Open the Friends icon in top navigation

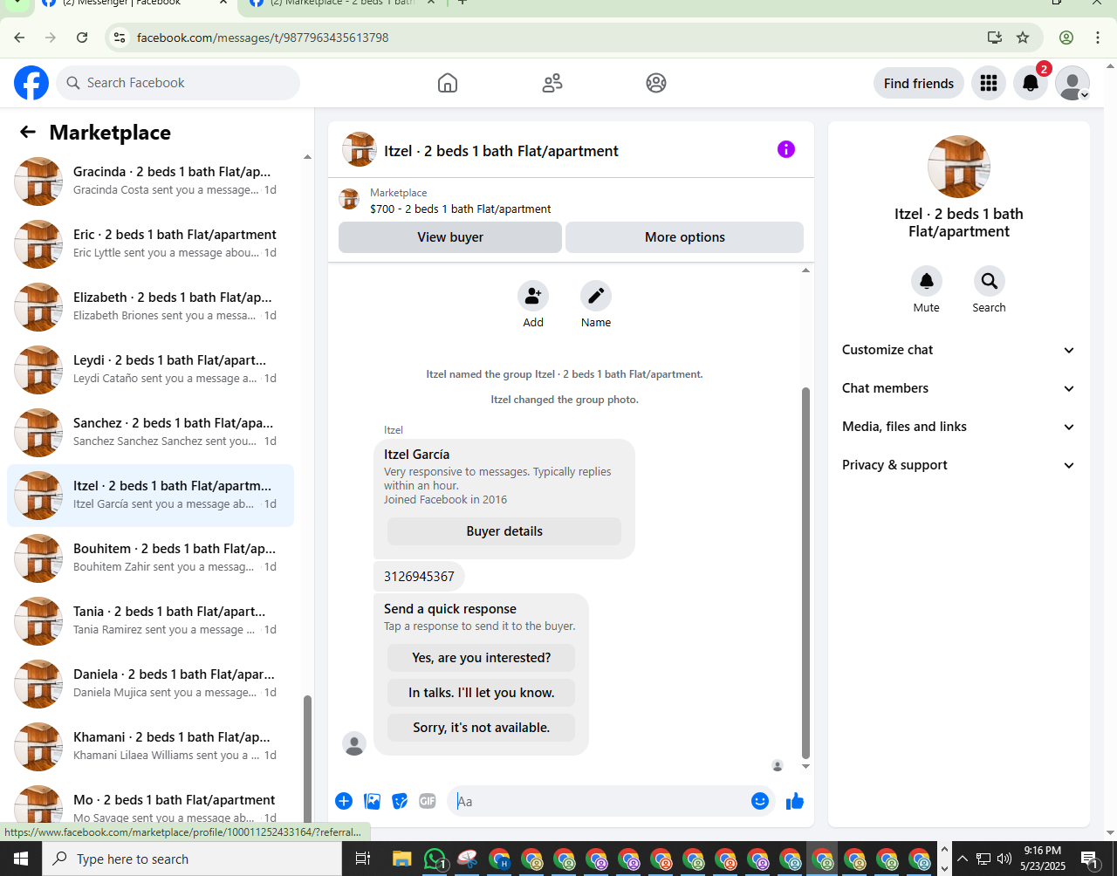(x=552, y=83)
